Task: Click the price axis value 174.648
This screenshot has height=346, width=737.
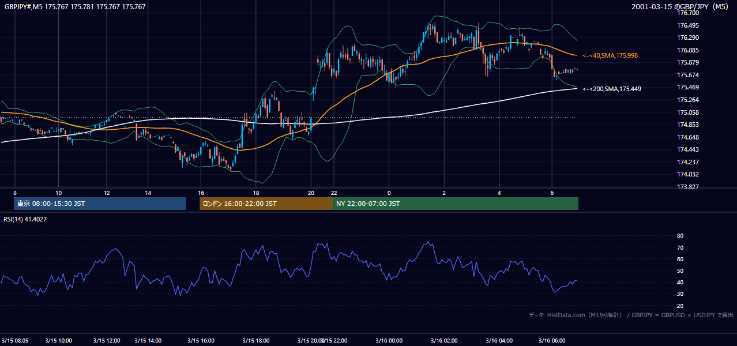Action: 688,137
